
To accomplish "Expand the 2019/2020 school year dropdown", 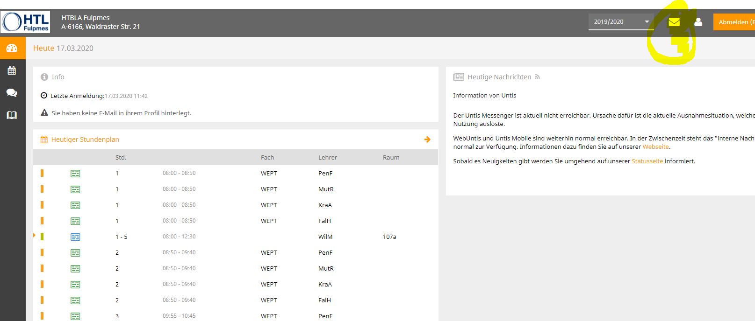I will pos(621,22).
